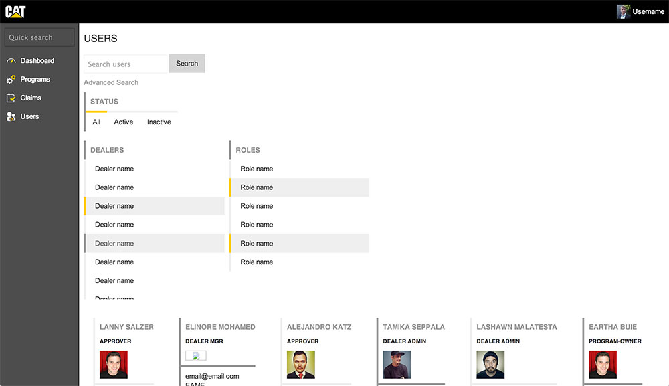Click Eartha Buie's profile photo

(603, 365)
